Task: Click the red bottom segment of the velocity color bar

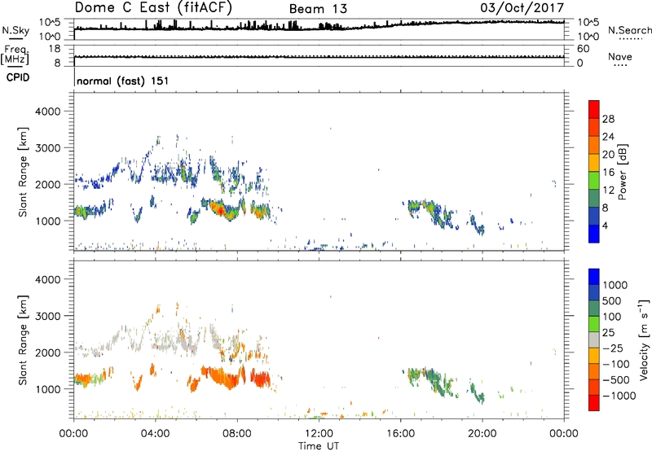Action: (x=594, y=403)
